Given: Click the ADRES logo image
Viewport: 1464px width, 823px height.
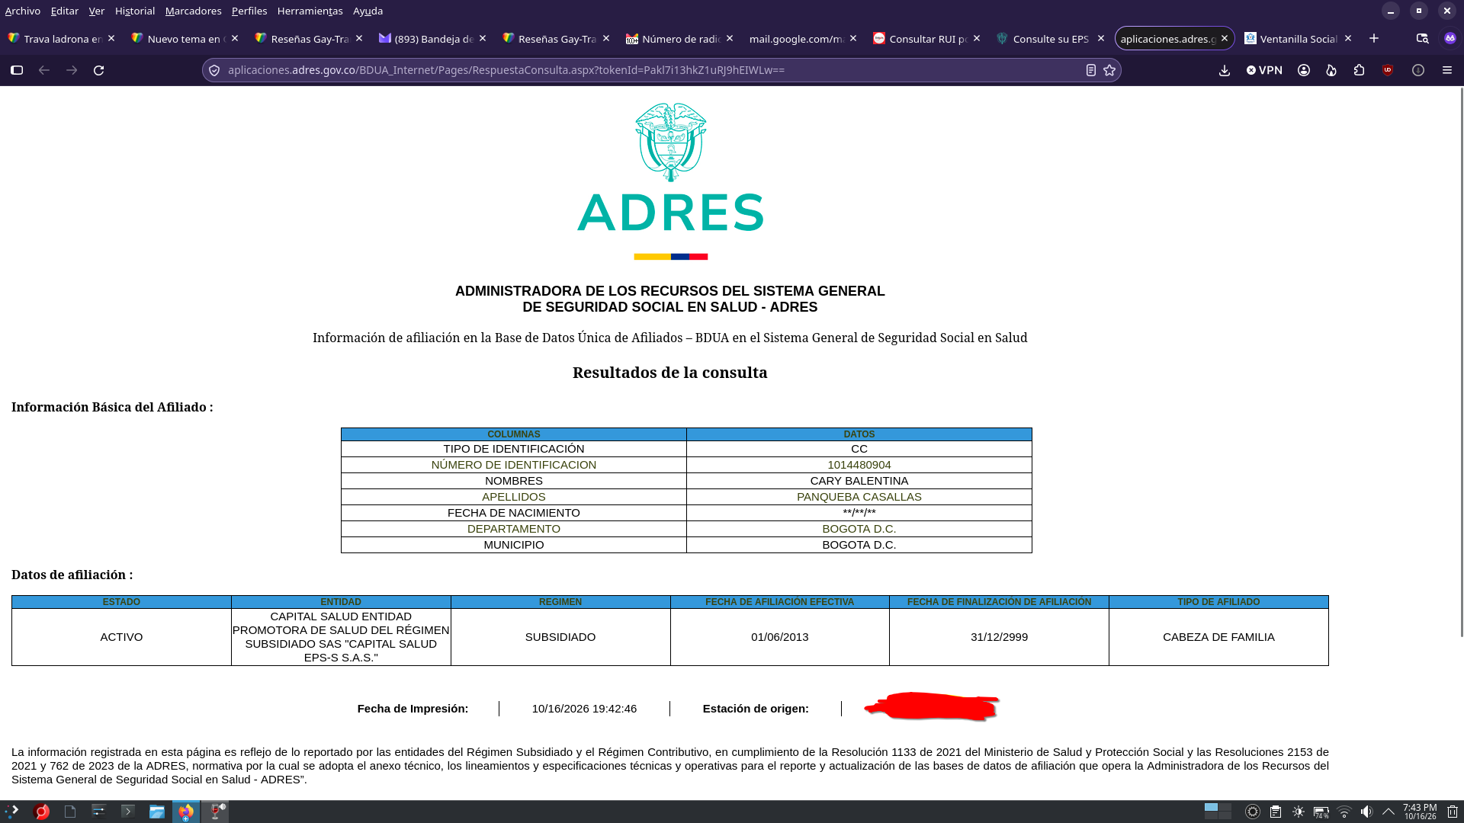Looking at the screenshot, I should tap(670, 181).
